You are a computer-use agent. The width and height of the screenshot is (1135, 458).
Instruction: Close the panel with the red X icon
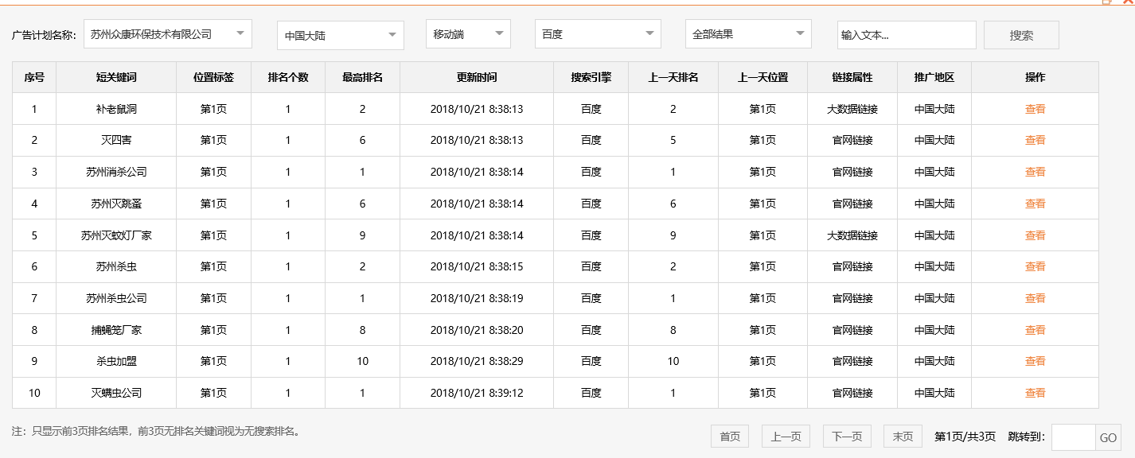tap(1128, 2)
